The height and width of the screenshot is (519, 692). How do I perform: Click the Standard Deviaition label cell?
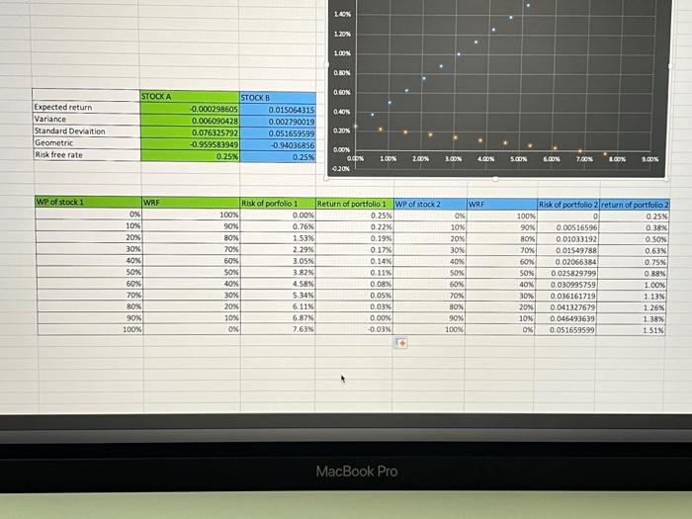(x=86, y=131)
